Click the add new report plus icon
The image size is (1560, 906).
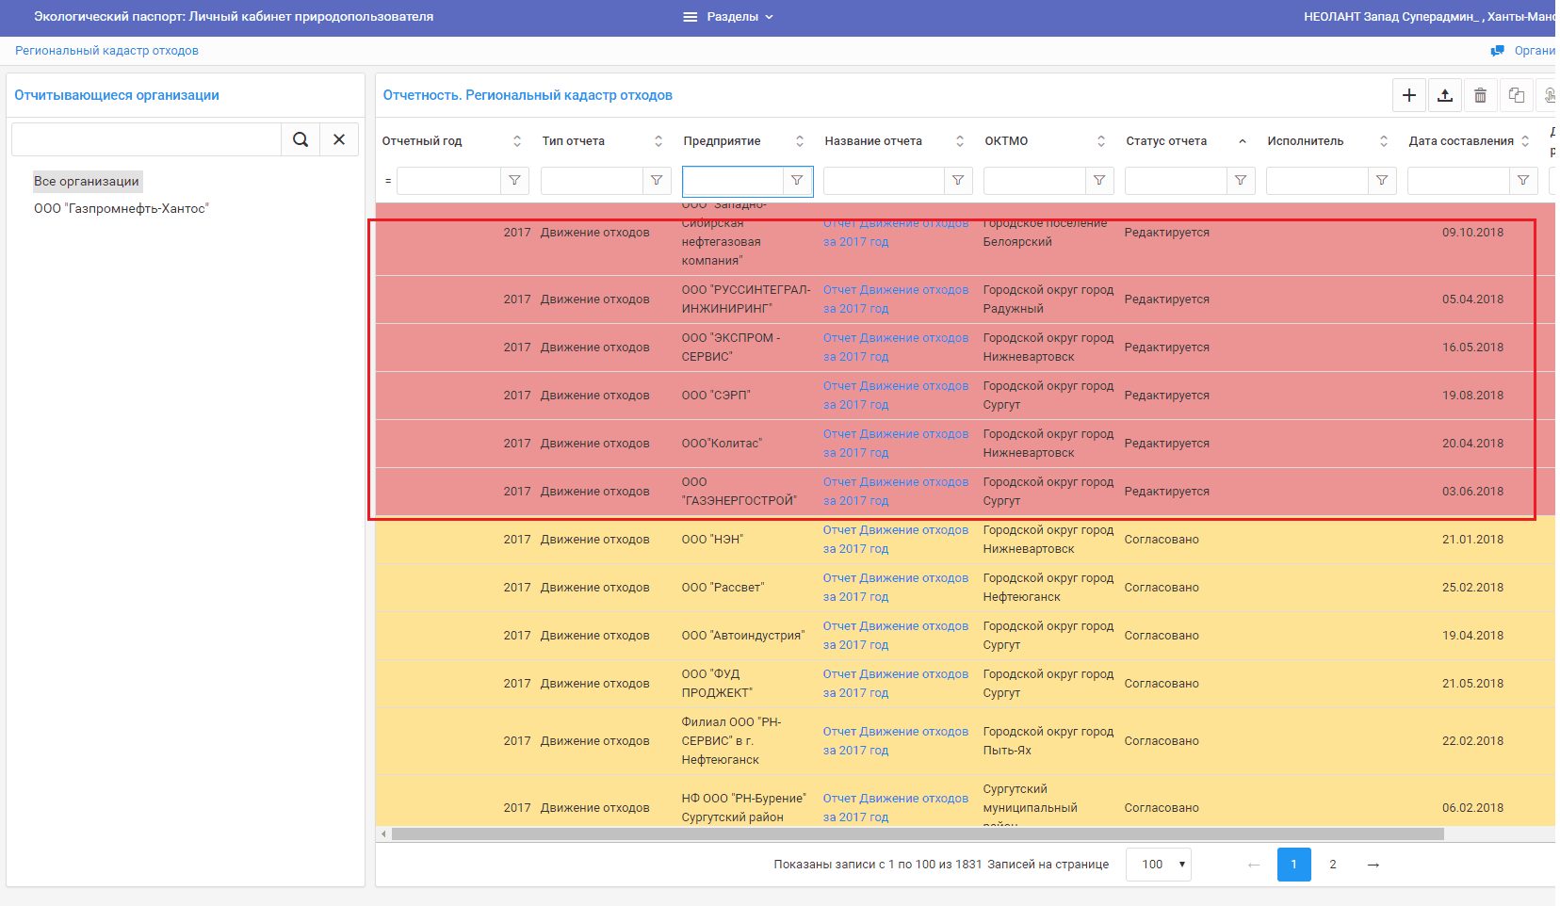click(x=1408, y=95)
